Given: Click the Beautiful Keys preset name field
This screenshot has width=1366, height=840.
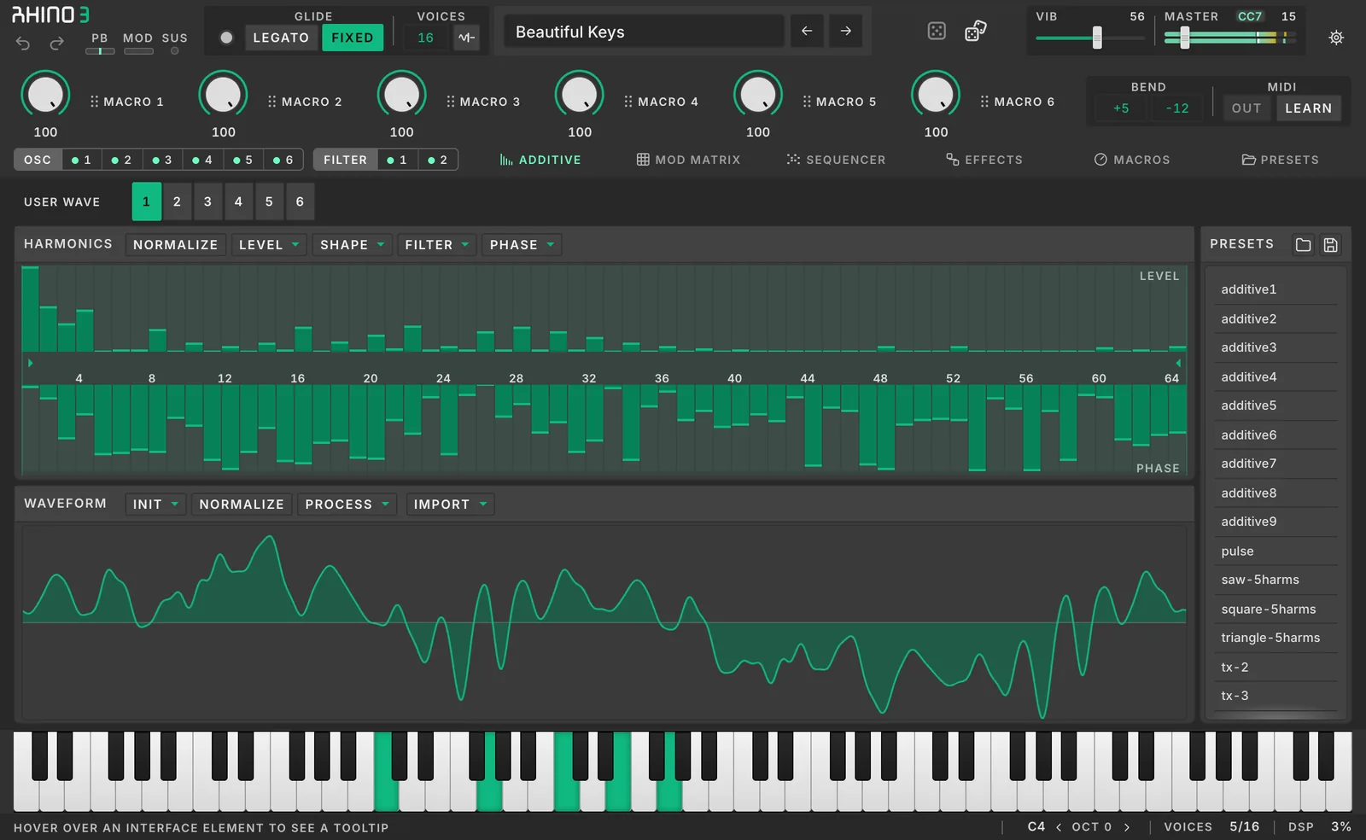Looking at the screenshot, I should [x=645, y=32].
